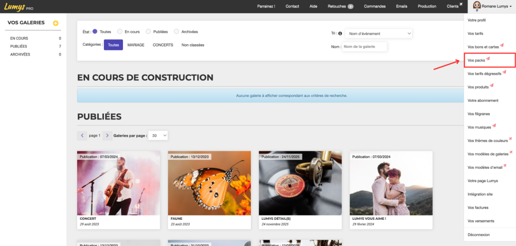Open Galeries par page dropdown

(x=158, y=136)
